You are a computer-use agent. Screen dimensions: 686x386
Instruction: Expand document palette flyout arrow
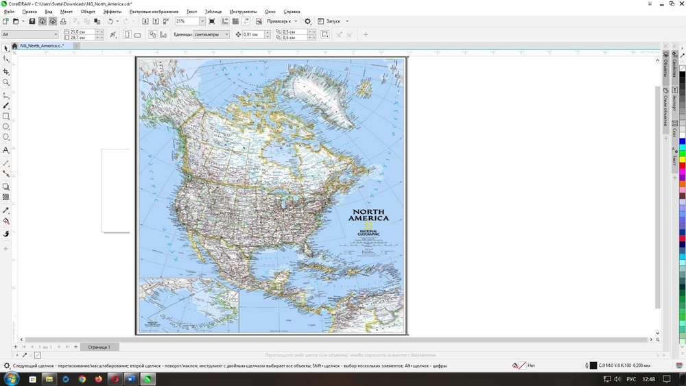click(17, 355)
